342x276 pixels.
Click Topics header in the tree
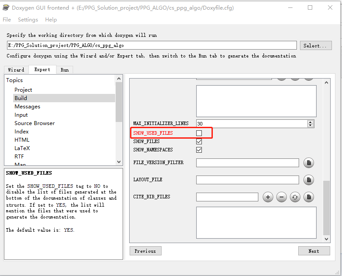[14, 80]
